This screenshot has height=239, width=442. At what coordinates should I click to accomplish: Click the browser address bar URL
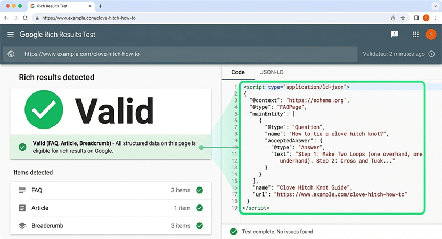(x=89, y=18)
